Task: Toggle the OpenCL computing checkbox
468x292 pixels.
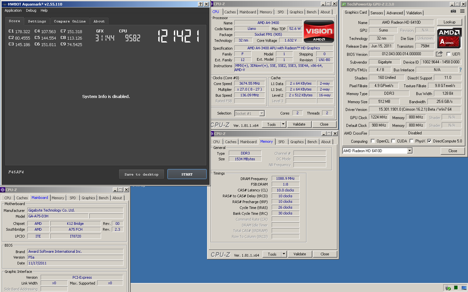Action: 373,141
